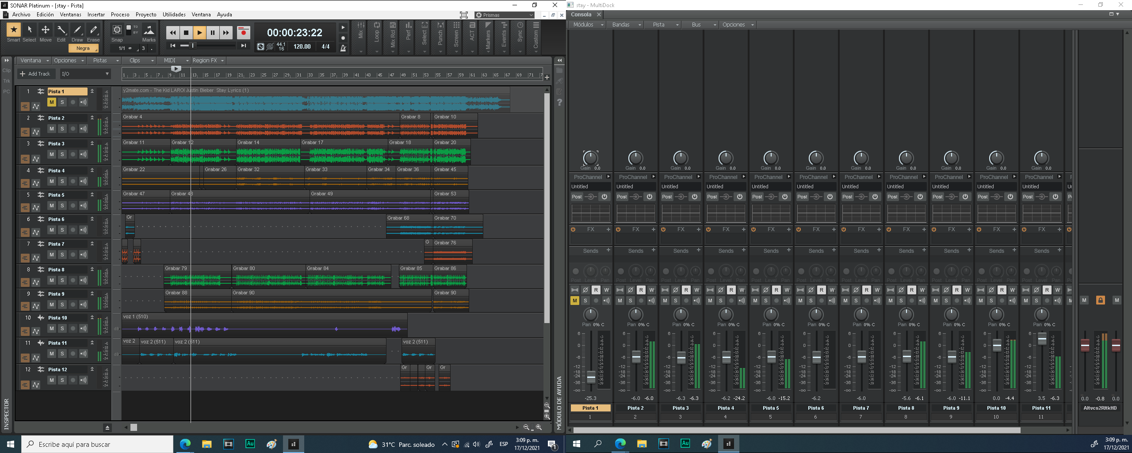Click the Post button on Pista 4 strip

(x=712, y=197)
